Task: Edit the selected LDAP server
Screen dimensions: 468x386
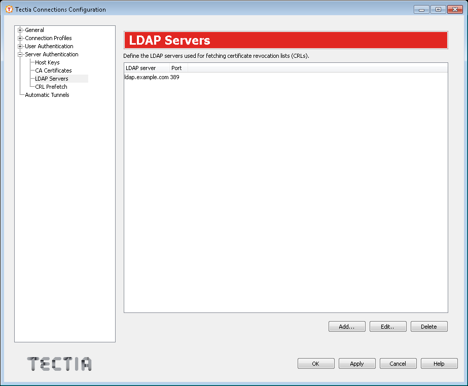Action: (388, 326)
